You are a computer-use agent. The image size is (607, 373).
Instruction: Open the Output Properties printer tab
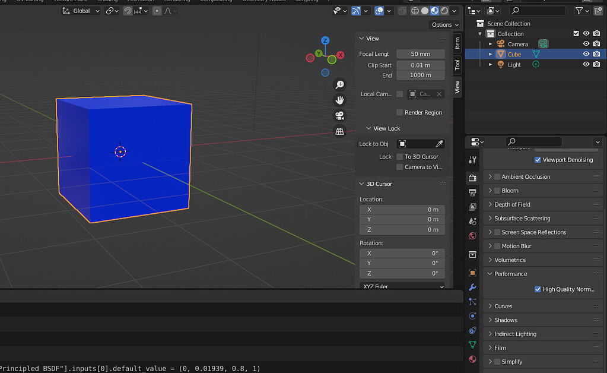tap(472, 192)
